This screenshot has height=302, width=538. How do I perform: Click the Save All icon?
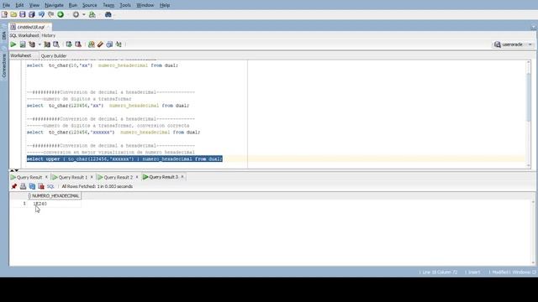[x=32, y=14]
